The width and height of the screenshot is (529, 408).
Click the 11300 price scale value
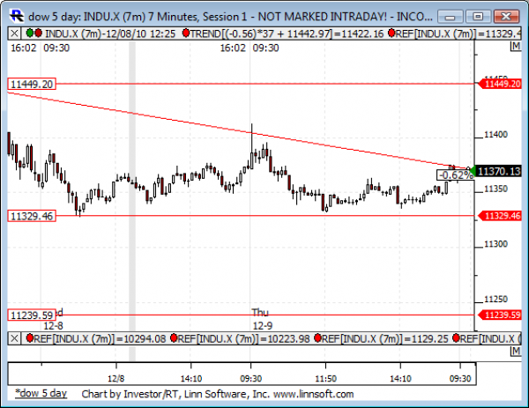coord(495,244)
